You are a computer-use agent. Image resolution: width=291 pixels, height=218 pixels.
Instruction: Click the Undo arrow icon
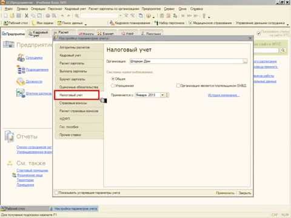62,16
